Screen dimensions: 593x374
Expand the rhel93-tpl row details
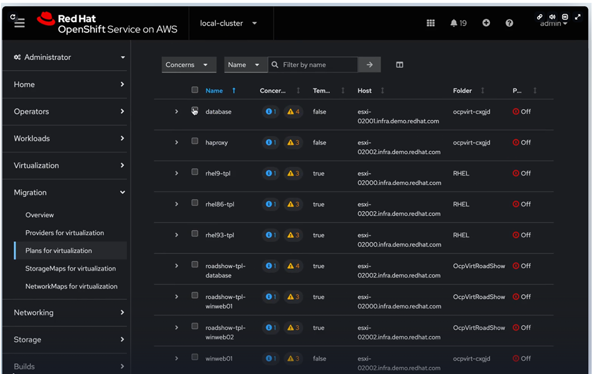[176, 235]
